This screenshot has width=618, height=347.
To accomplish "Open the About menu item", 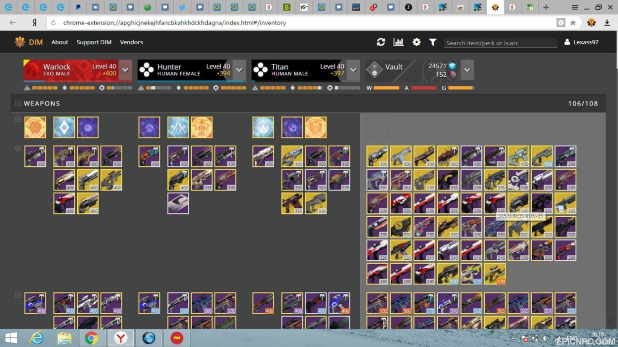I will 60,42.
